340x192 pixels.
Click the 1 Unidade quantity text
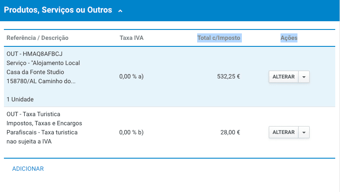pyautogui.click(x=20, y=99)
